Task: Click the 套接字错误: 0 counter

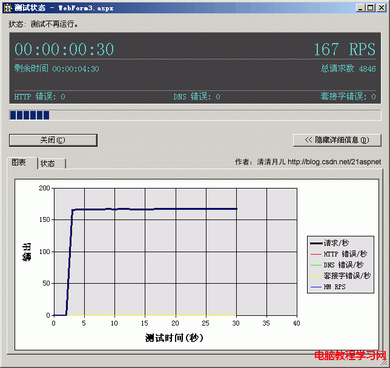Action: [348, 96]
